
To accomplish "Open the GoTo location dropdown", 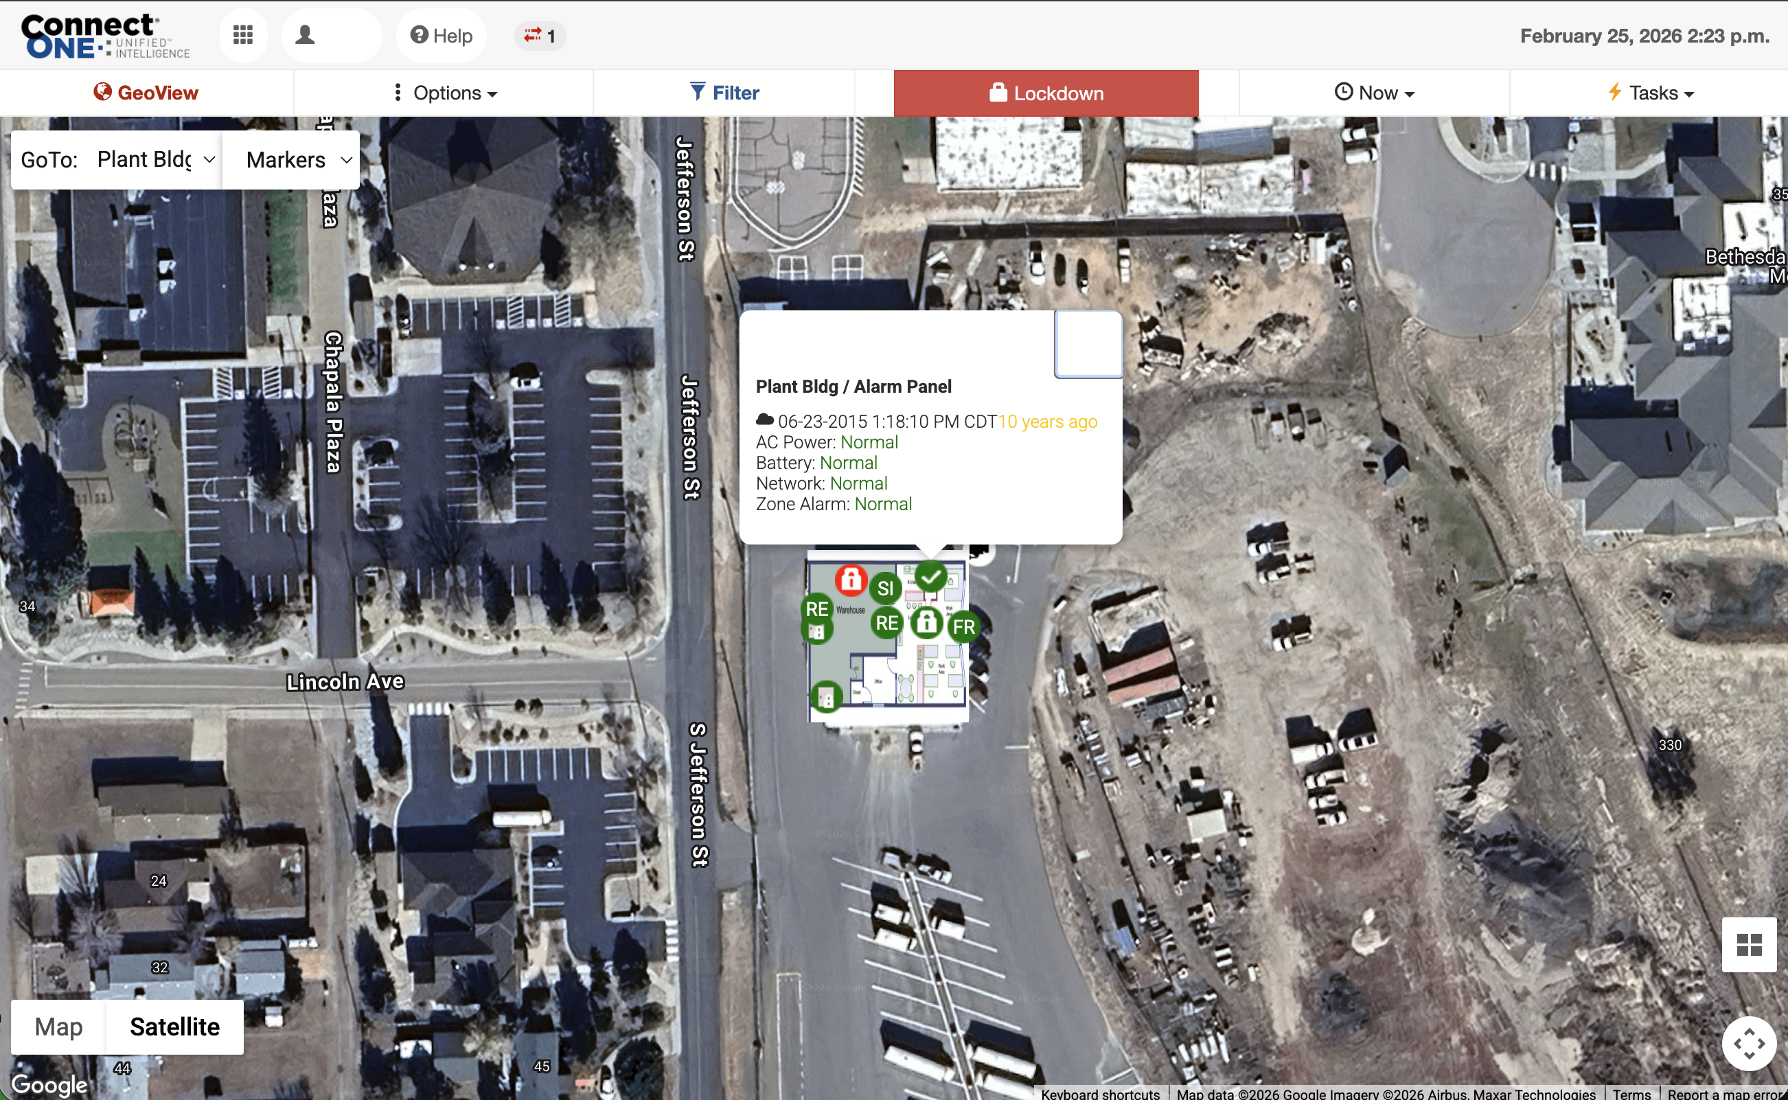I will point(152,159).
